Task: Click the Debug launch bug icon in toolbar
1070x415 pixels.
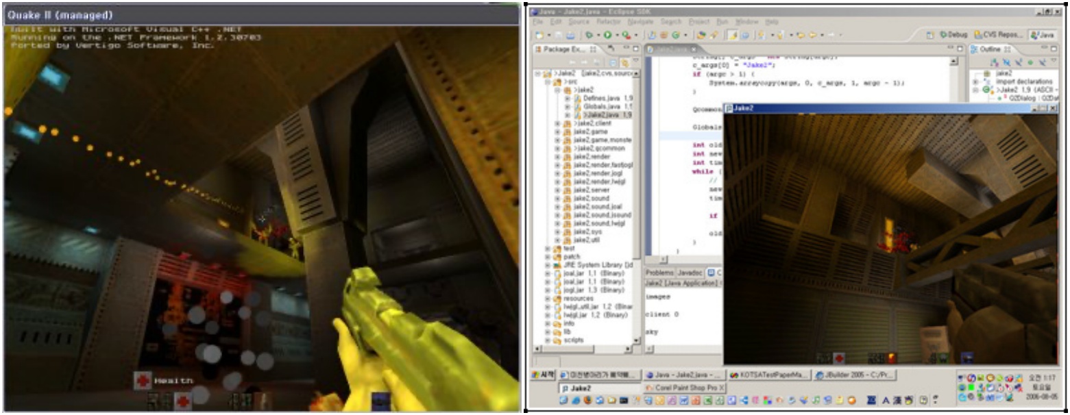Action: (x=589, y=34)
